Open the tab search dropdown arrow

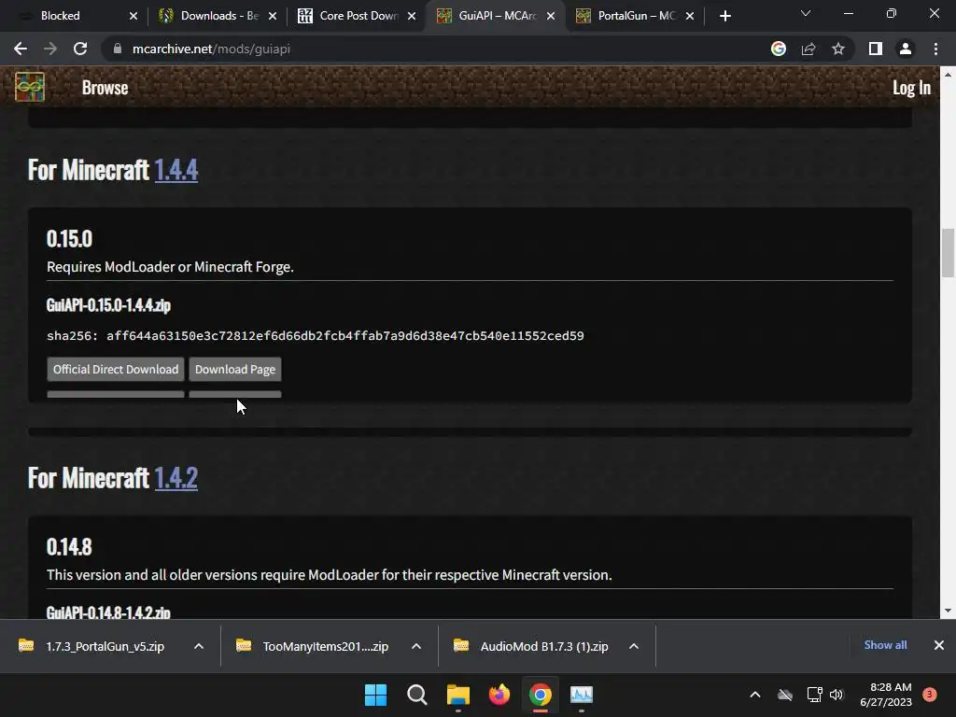(806, 13)
